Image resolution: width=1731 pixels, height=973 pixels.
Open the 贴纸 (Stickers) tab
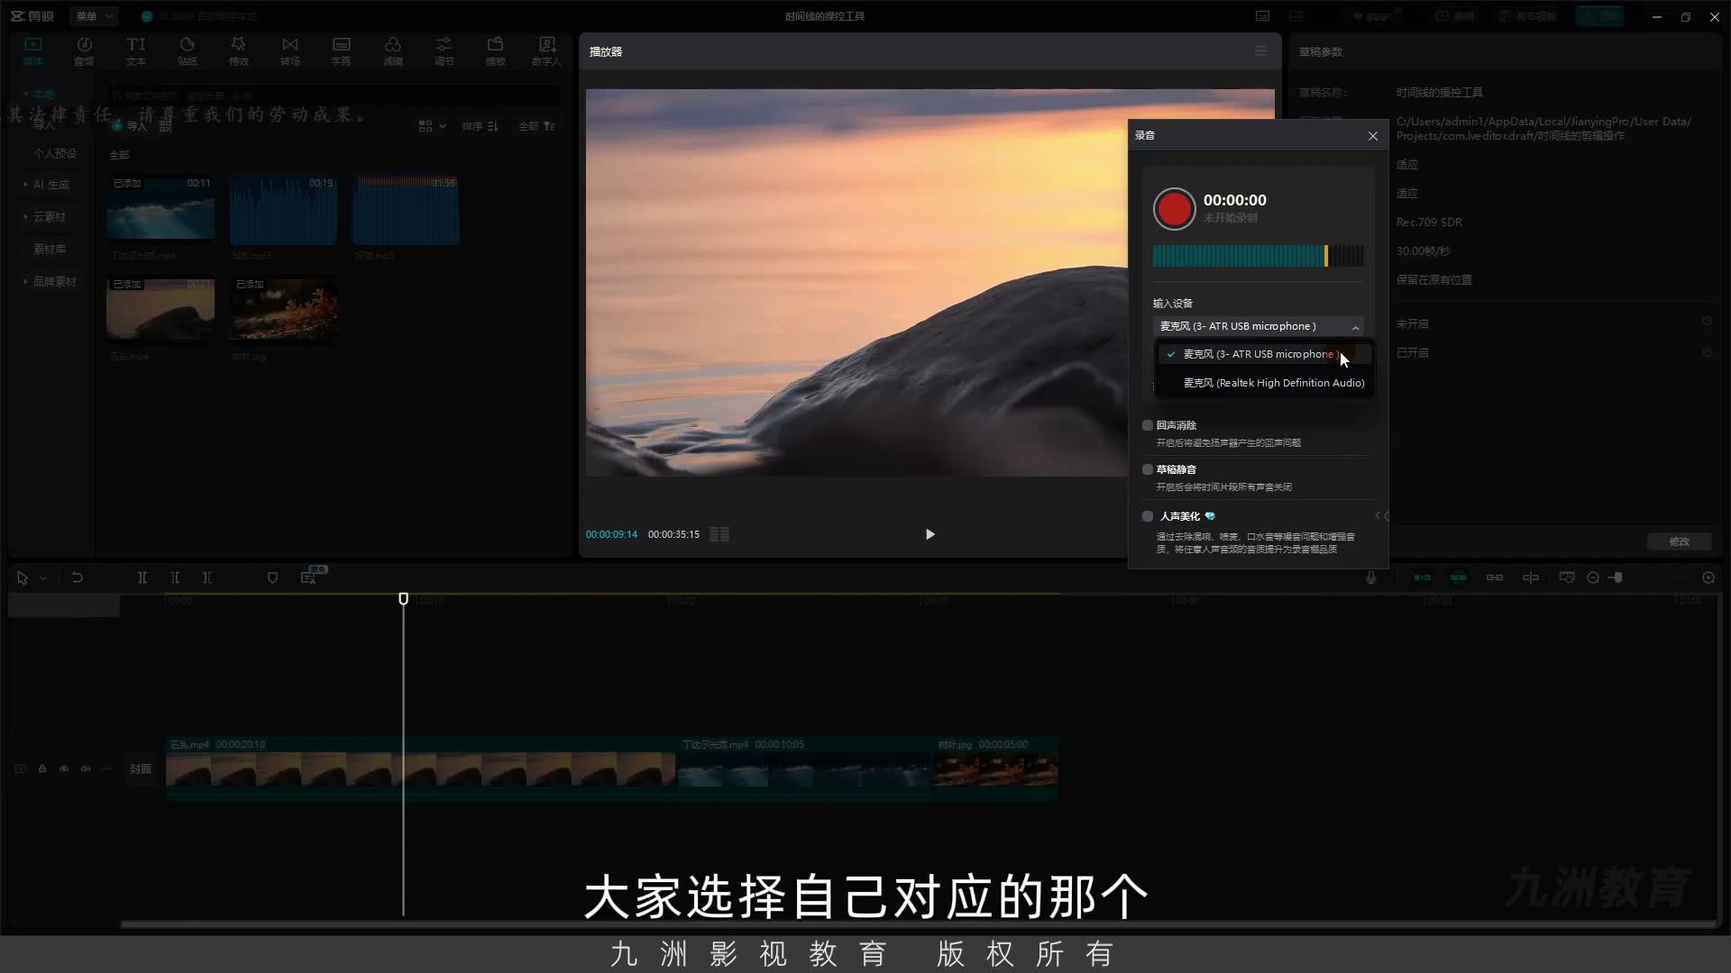187,51
